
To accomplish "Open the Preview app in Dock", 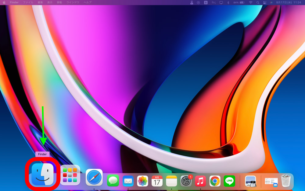I will [250, 181].
